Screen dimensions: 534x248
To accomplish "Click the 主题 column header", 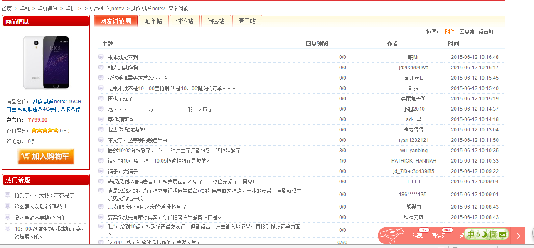I will (x=108, y=44).
